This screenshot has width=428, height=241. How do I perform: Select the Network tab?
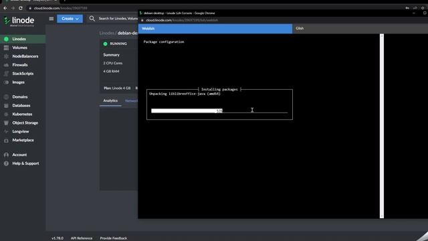coord(131,101)
